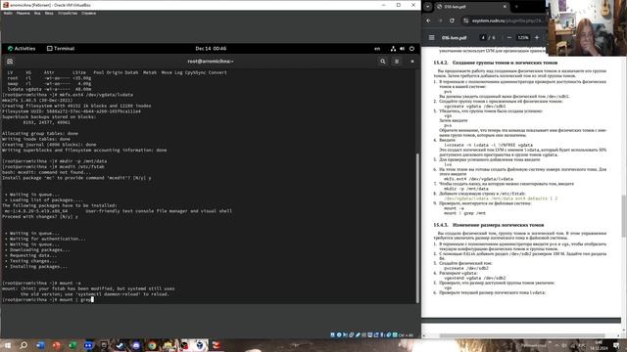The width and height of the screenshot is (627, 352).
Task: Click 'lvcreate -n lvdata' command in PDF
Action: pyautogui.click(x=488, y=145)
